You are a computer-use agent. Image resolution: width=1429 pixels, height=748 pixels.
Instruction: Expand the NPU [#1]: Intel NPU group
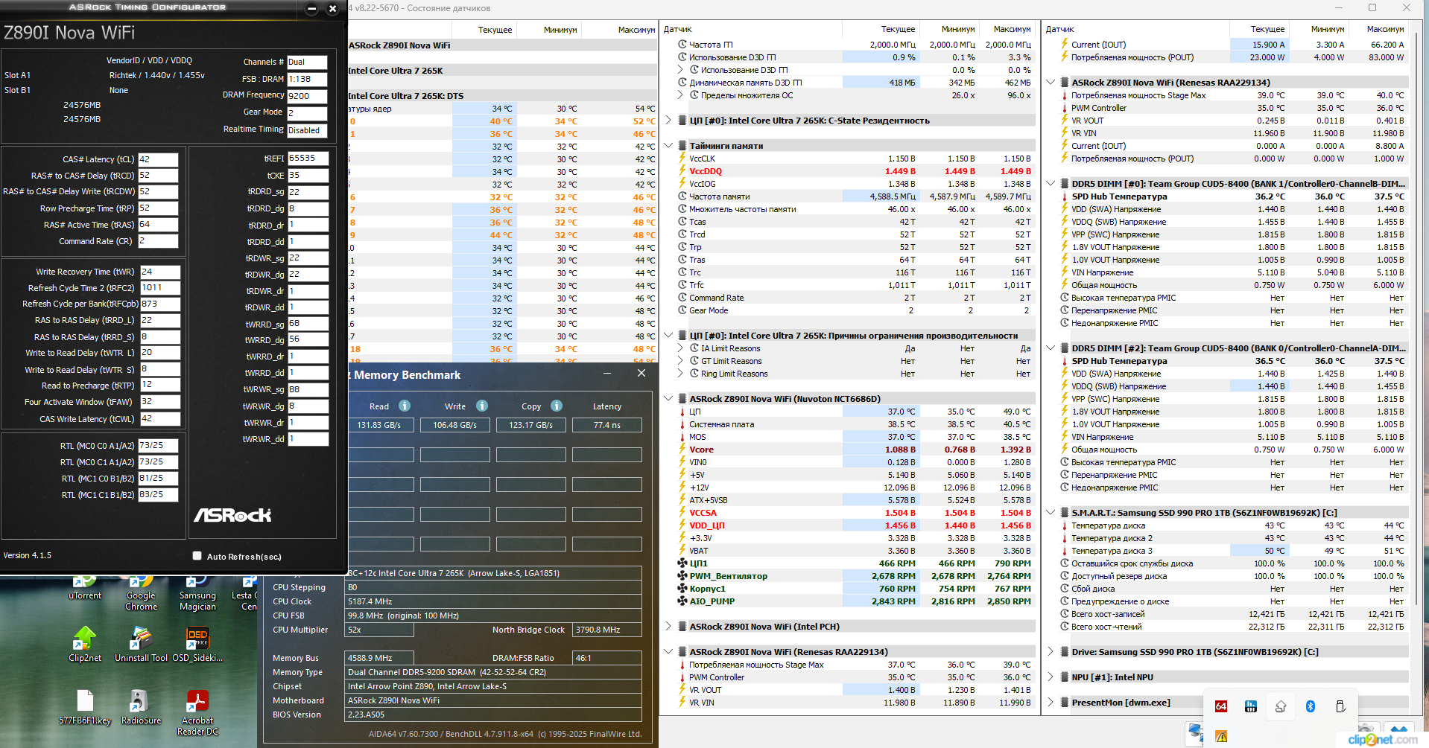[1051, 677]
